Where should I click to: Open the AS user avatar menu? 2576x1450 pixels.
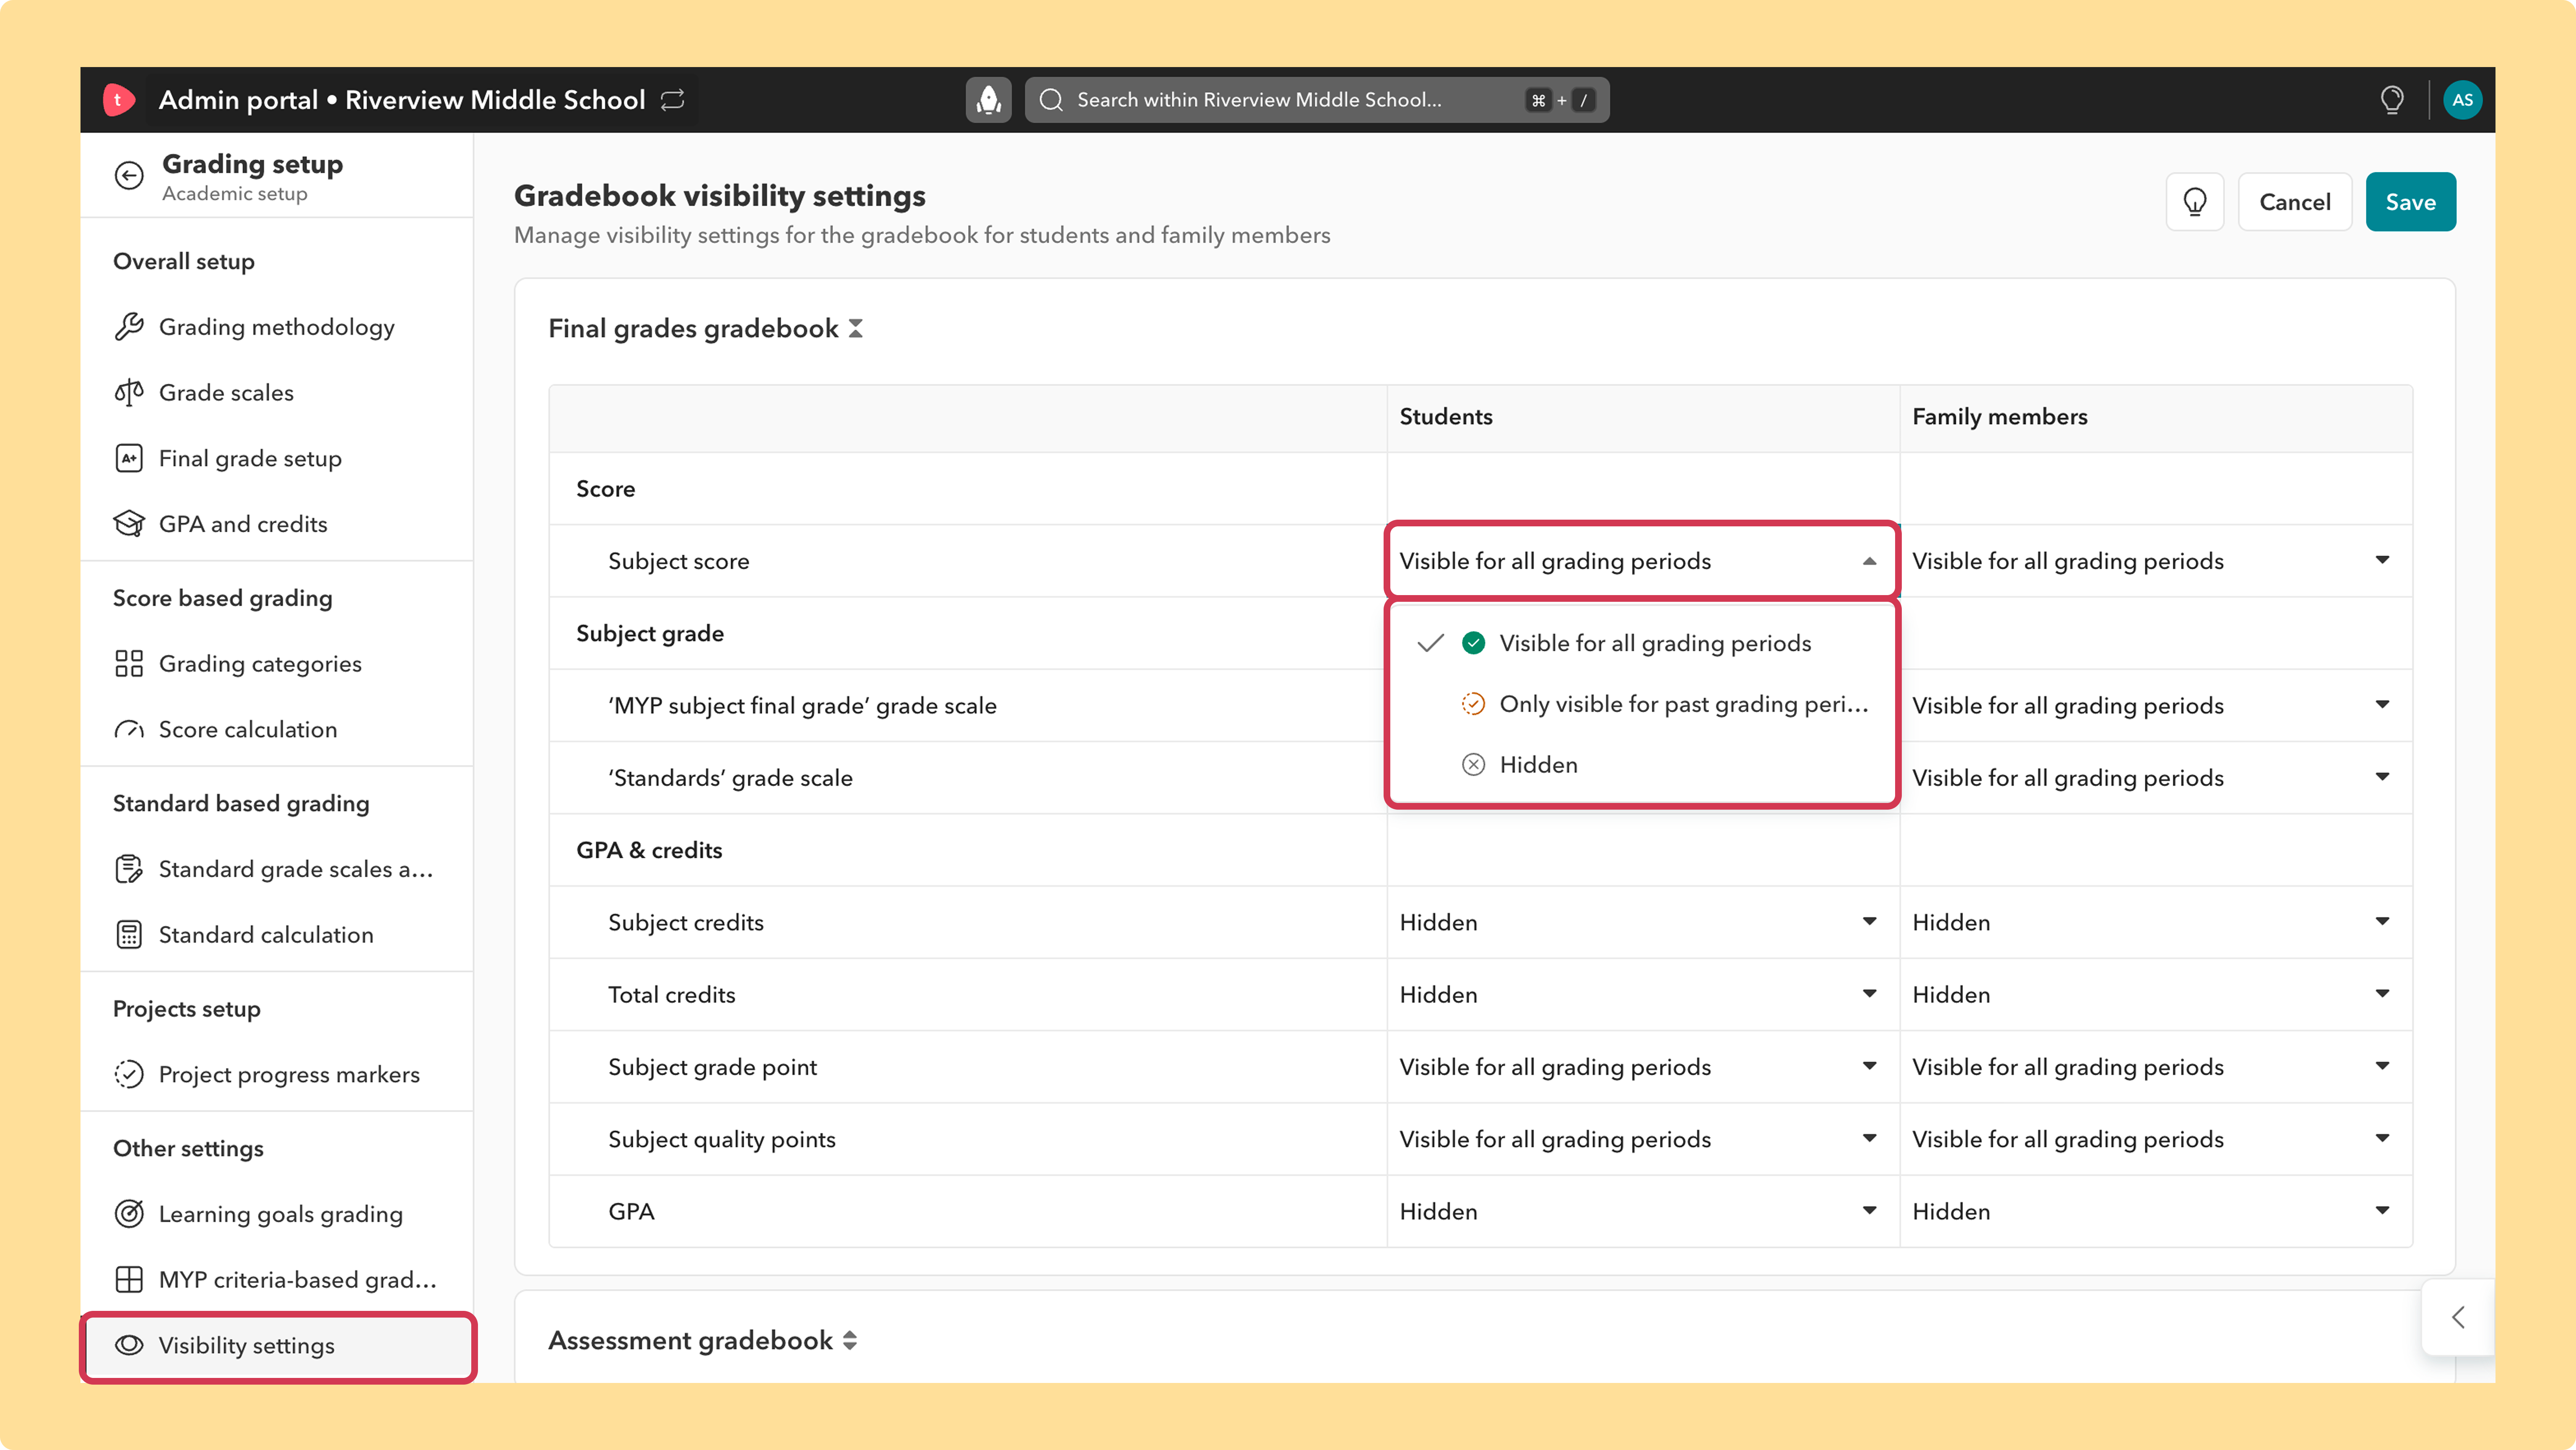(2462, 100)
